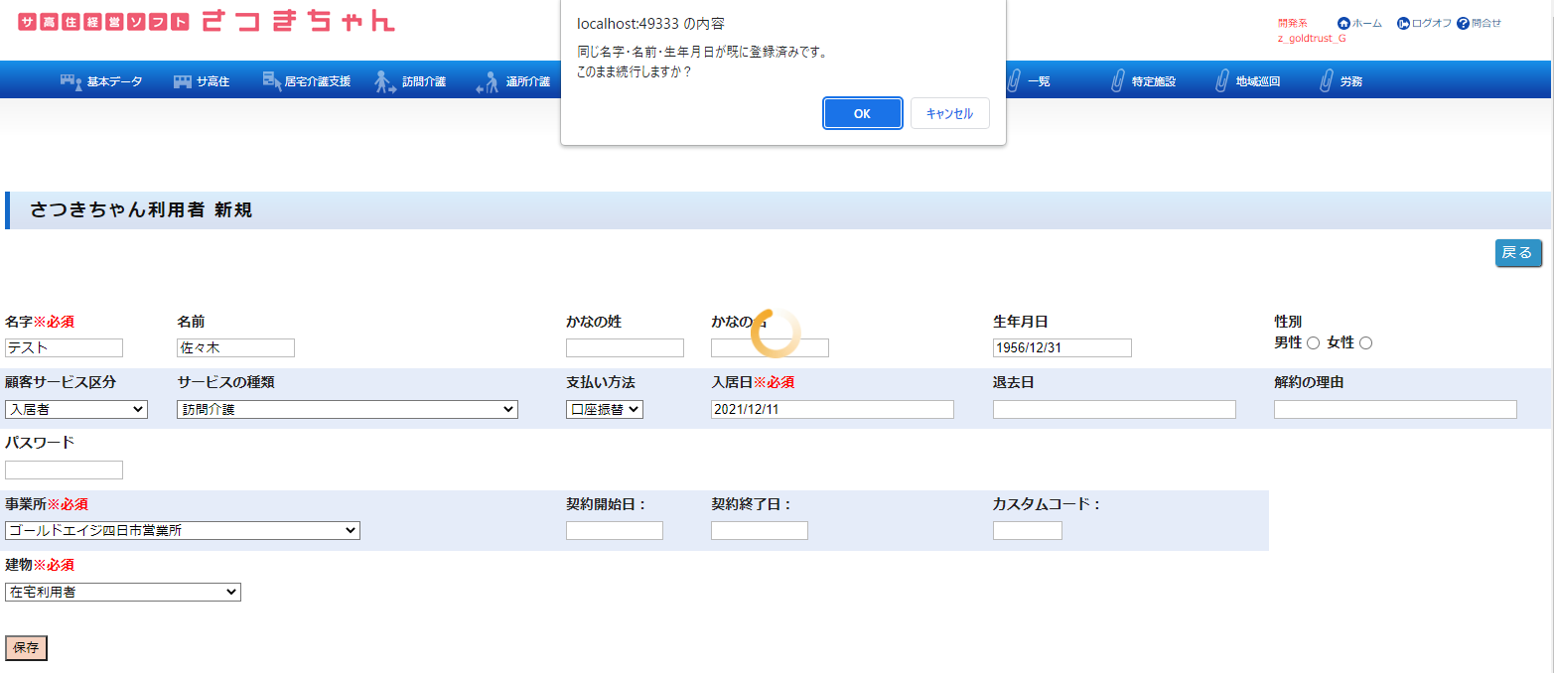Click the 生年月日 birth date field
Image resolution: width=1554 pixels, height=673 pixels.
pyautogui.click(x=1061, y=347)
